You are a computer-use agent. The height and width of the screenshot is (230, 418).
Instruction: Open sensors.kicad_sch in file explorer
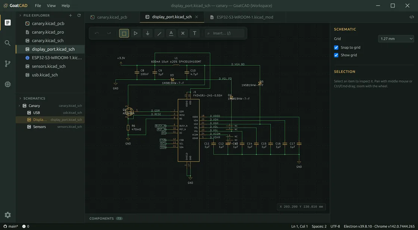tap(50, 66)
